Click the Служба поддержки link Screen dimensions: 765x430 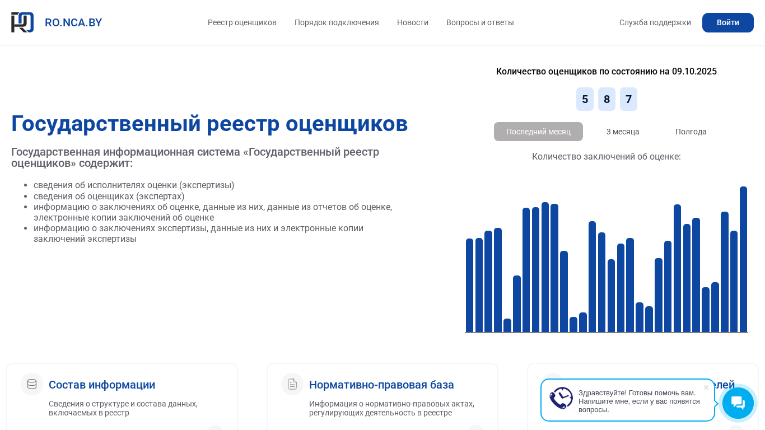pos(655,22)
